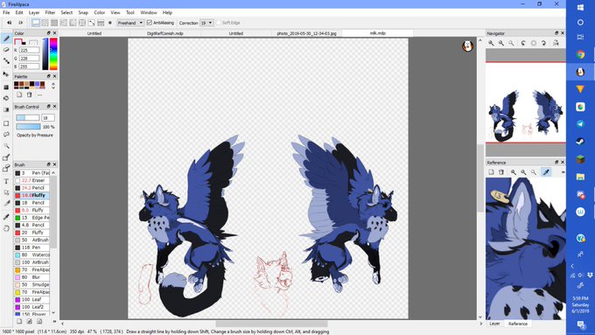Select the Edge Pen brush in the list
Screen dimensions: 595x335
[31, 218]
